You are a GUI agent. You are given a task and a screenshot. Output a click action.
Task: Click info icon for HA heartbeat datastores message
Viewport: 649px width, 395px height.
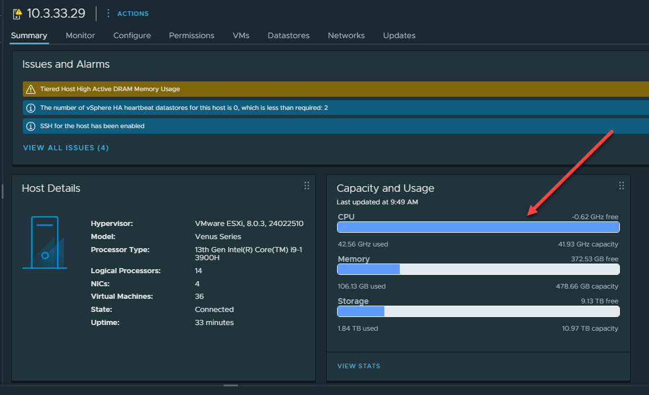click(x=31, y=108)
